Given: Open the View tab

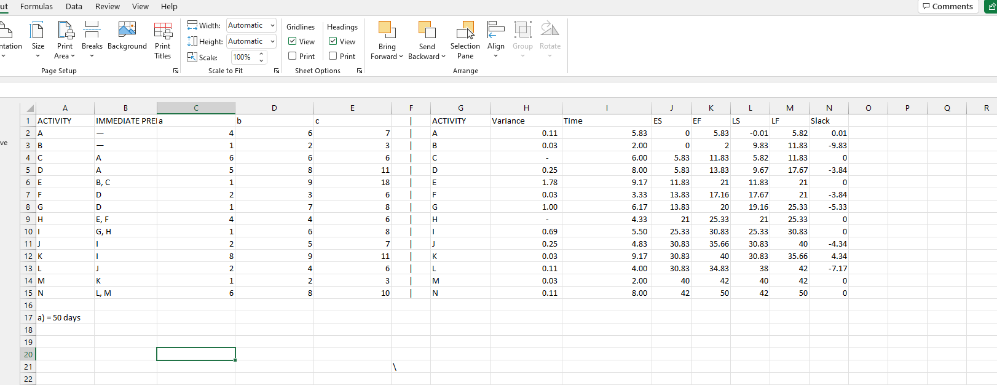Looking at the screenshot, I should [140, 6].
